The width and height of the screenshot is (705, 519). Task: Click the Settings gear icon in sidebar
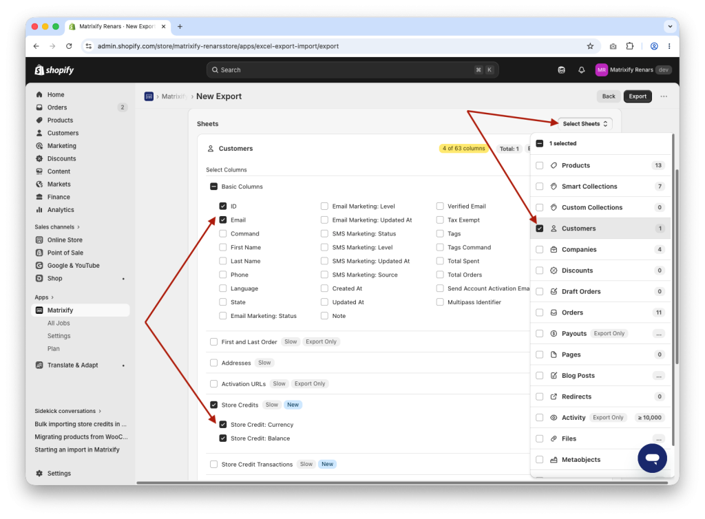click(x=39, y=473)
